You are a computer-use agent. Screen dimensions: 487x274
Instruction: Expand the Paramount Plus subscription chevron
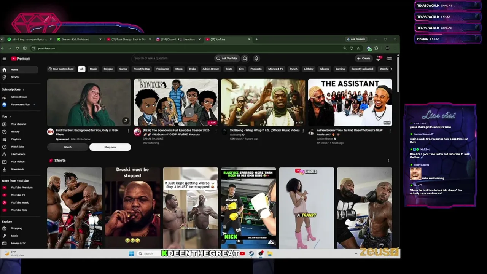click(34, 105)
